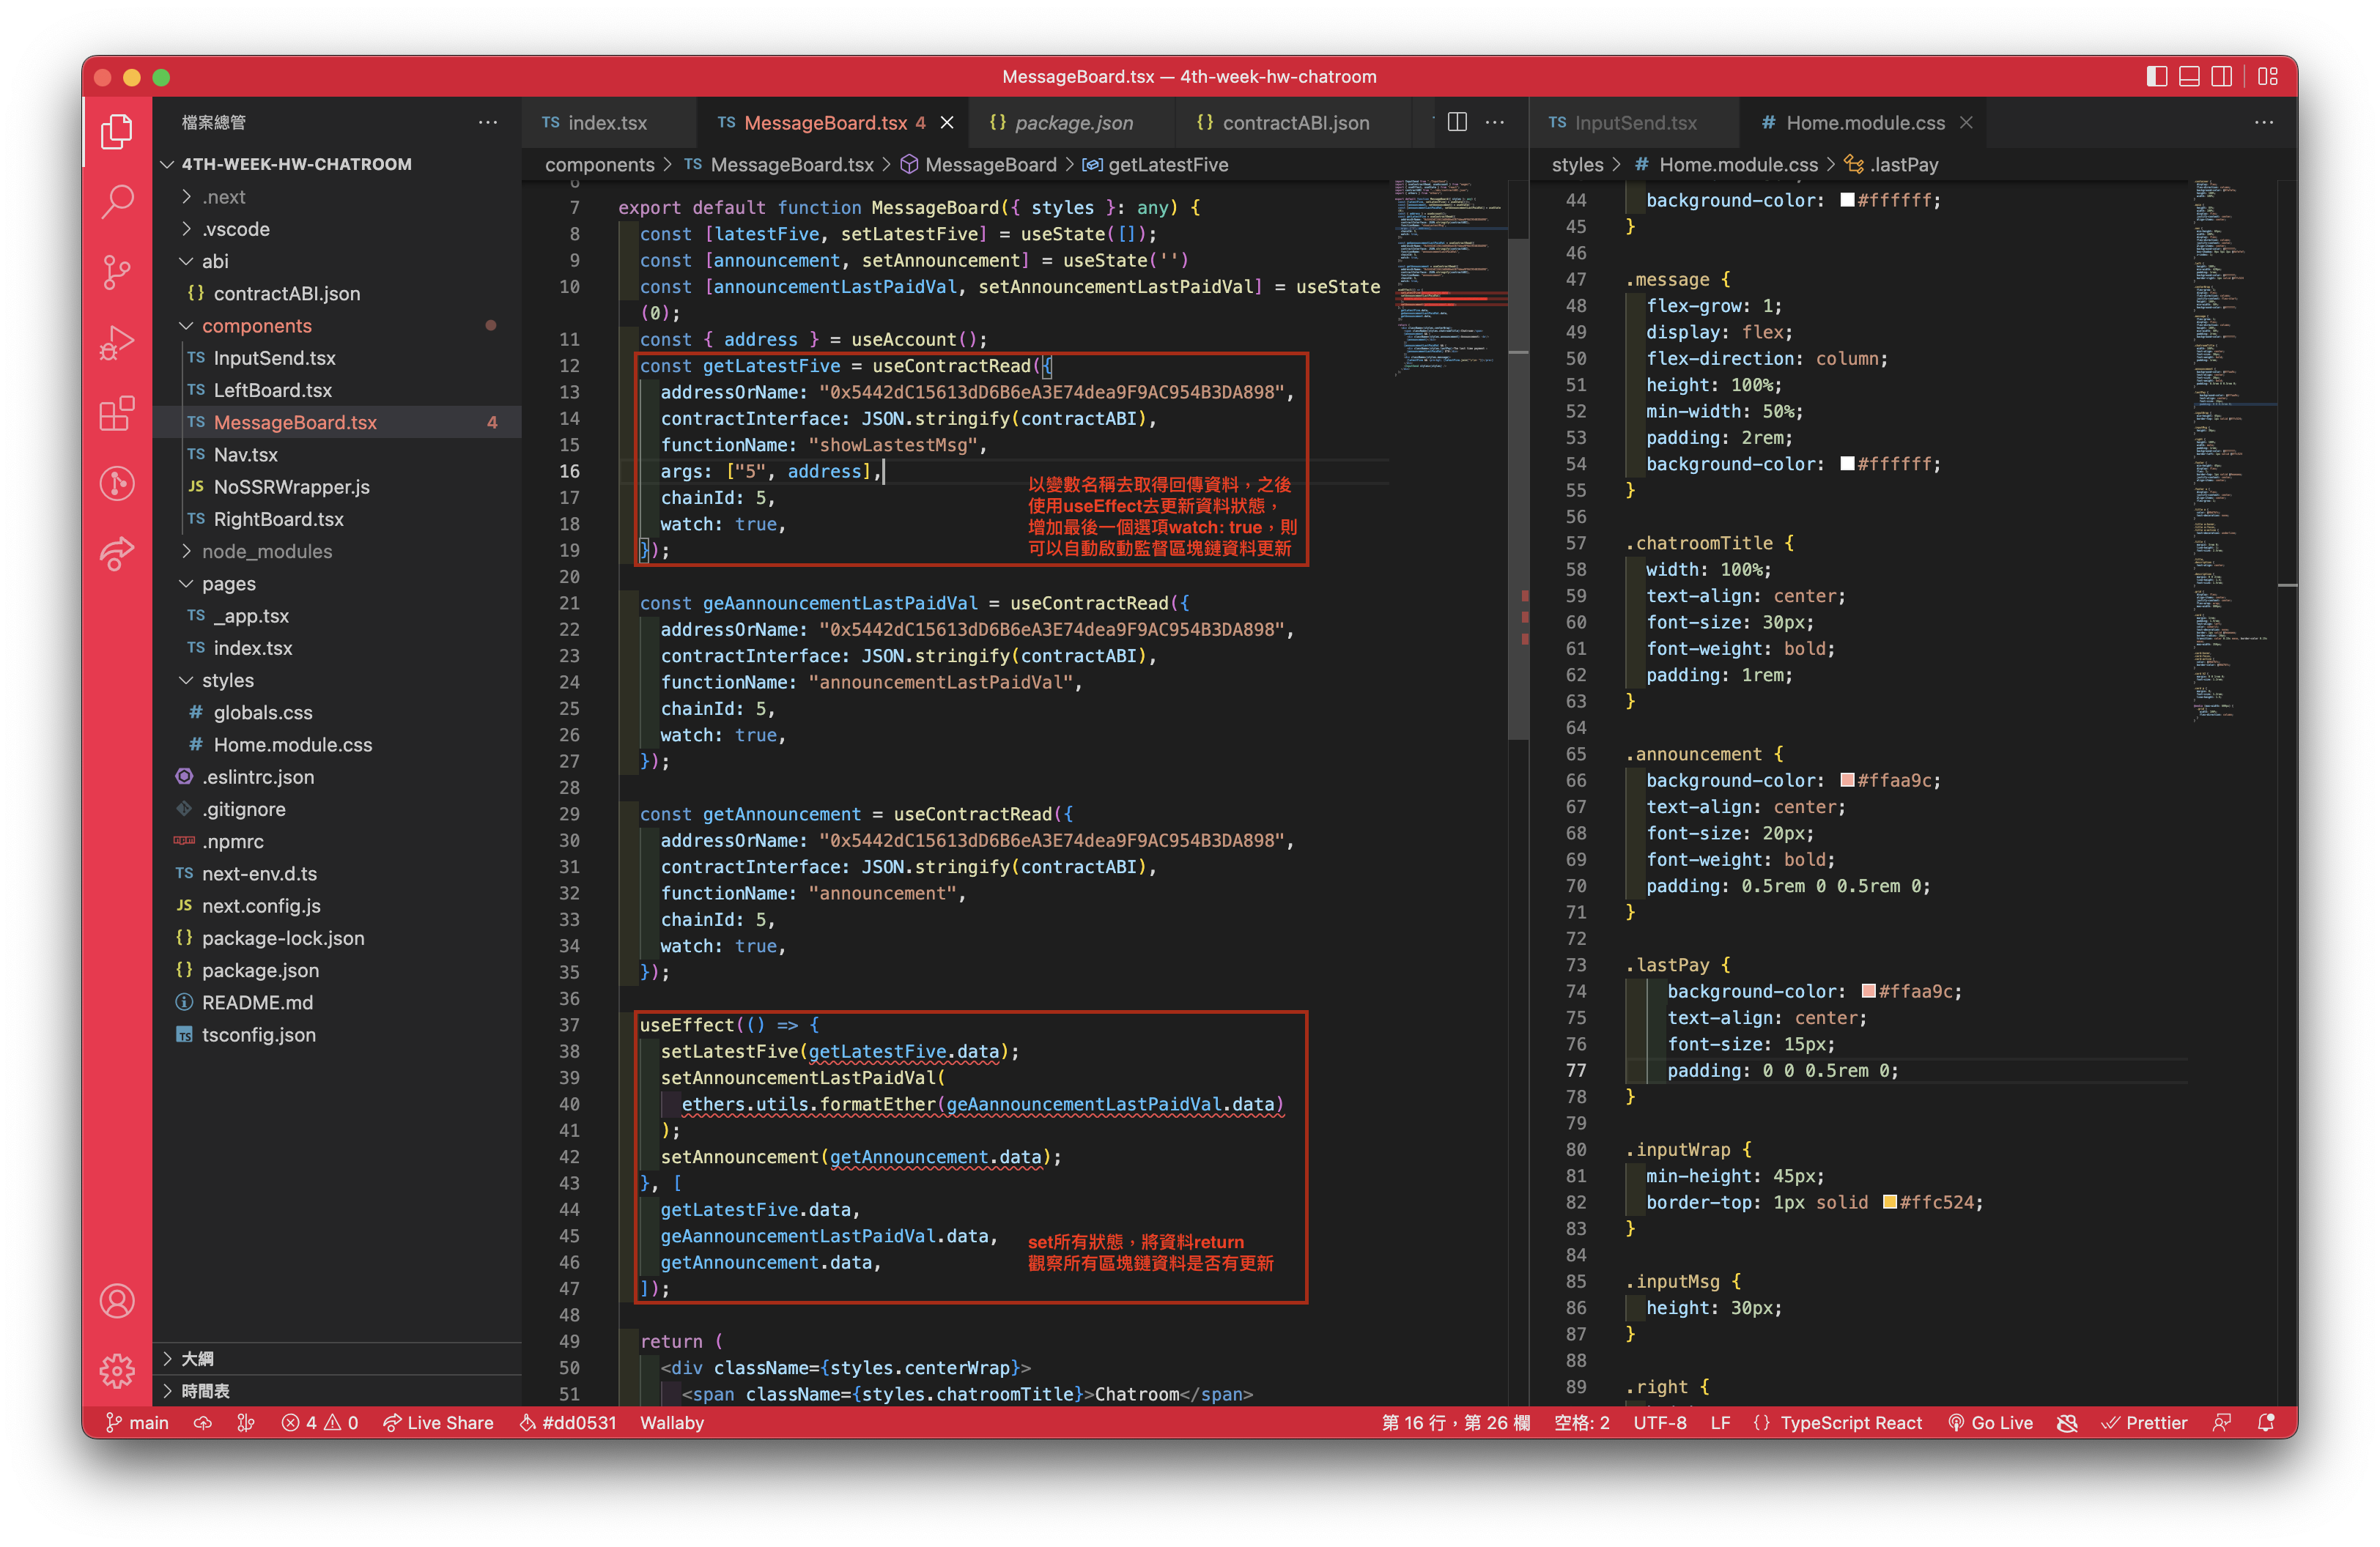
Task: Open RightBoard.tsx in the file explorer
Action: (x=278, y=519)
